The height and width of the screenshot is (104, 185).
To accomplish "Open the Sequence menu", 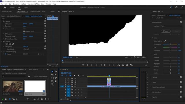I will [x=16, y=4].
